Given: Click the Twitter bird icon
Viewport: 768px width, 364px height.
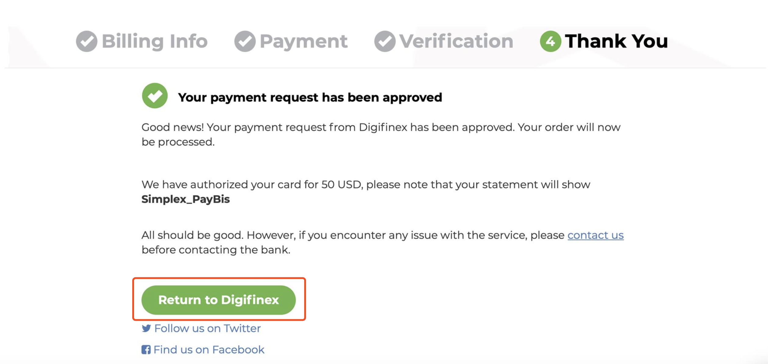Looking at the screenshot, I should [146, 328].
